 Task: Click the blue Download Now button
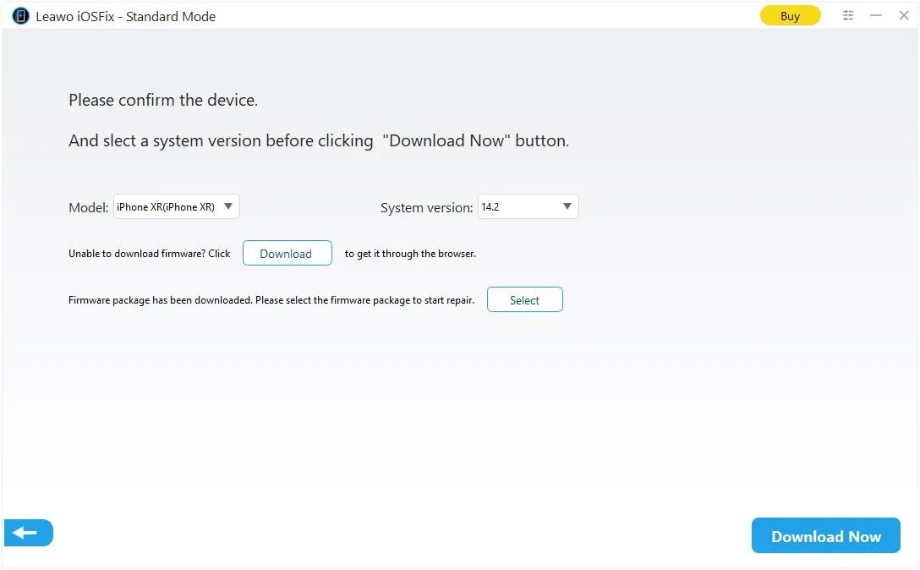825,536
